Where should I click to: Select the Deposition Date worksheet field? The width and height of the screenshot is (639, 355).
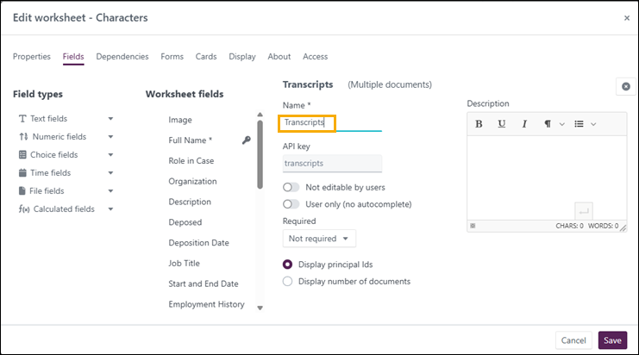[x=199, y=243]
